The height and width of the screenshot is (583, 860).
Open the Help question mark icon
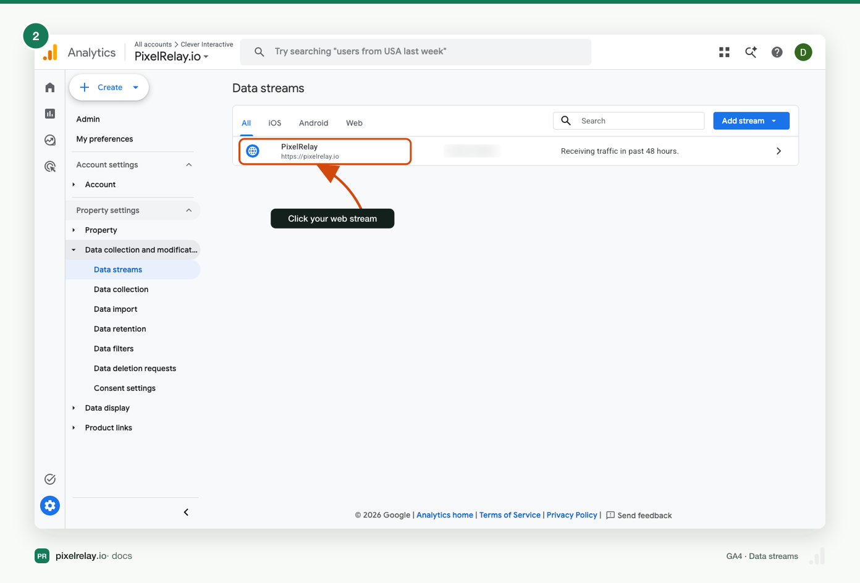[777, 52]
